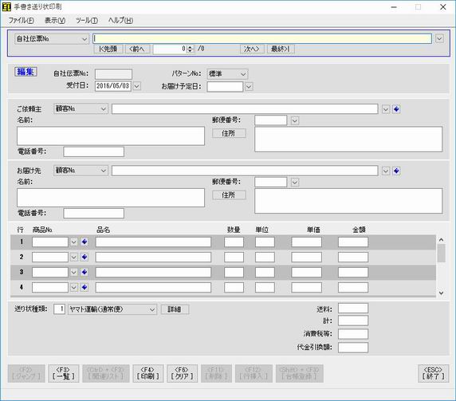Open the ヘルプ(H) menu
This screenshot has height=401, width=456.
point(120,21)
